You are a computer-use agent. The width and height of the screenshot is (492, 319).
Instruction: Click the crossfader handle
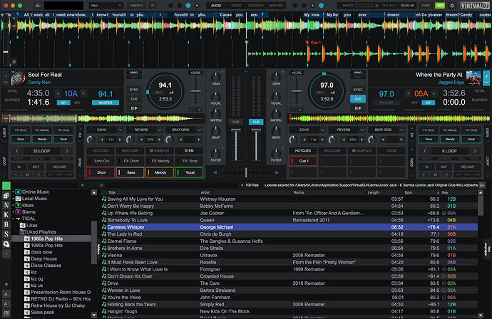click(x=246, y=172)
